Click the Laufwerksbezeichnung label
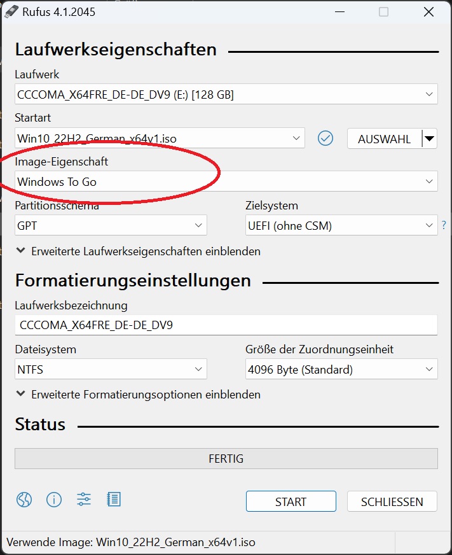452x555 pixels. click(71, 305)
